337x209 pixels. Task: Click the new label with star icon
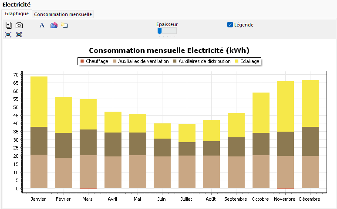(x=64, y=25)
